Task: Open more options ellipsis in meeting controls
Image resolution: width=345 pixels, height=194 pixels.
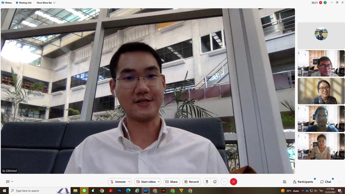Action: pyautogui.click(x=224, y=182)
